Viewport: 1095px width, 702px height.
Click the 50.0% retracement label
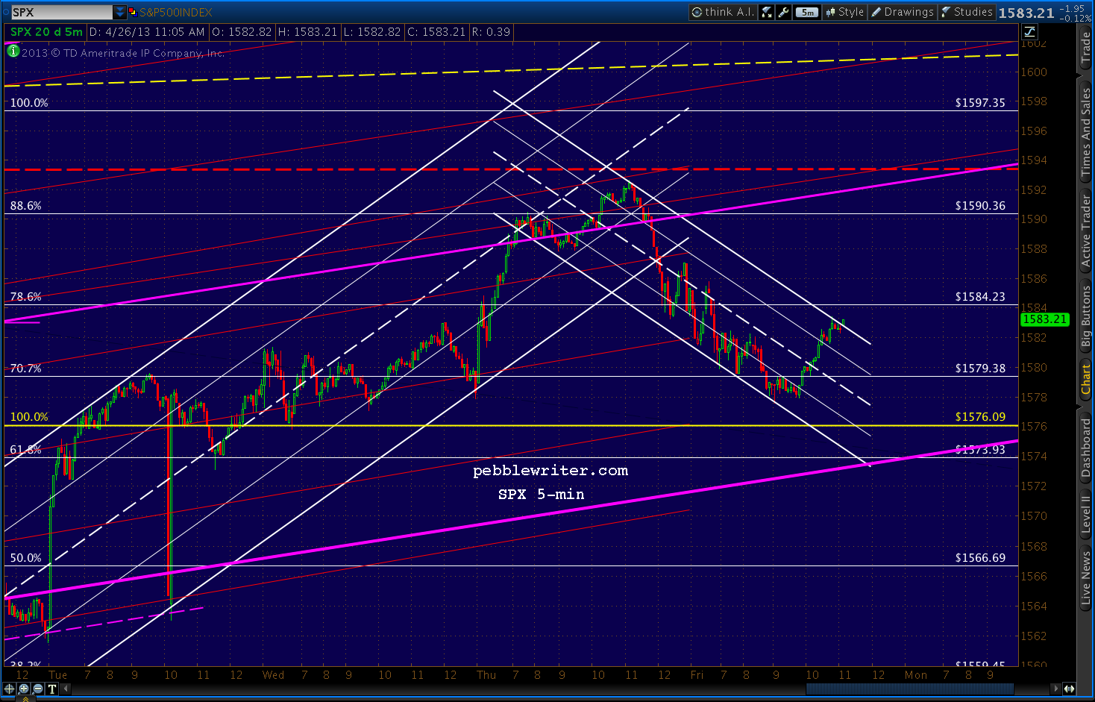click(25, 557)
